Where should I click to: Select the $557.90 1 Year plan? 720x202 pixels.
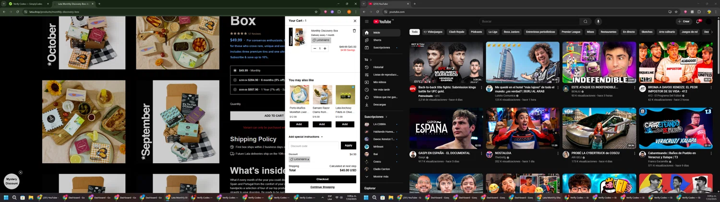click(x=235, y=89)
